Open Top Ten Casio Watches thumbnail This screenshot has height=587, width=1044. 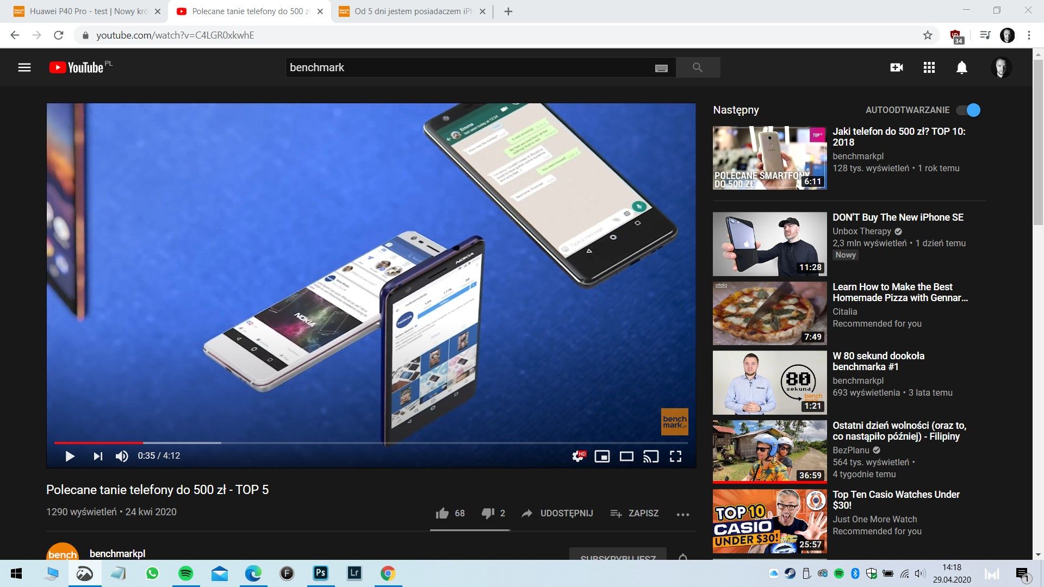769,521
